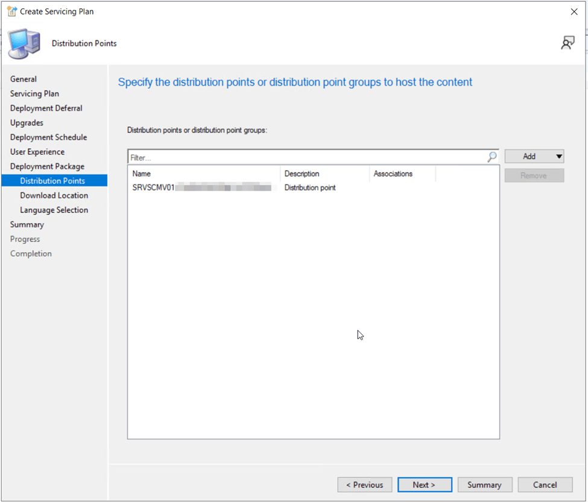Select Upgrades in the sidebar
This screenshot has height=503, width=588.
27,122
